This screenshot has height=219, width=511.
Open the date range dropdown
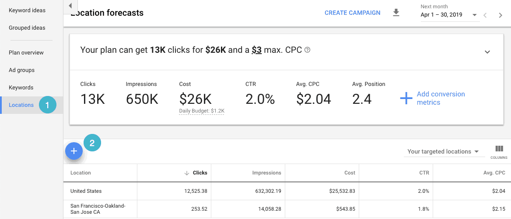(449, 15)
